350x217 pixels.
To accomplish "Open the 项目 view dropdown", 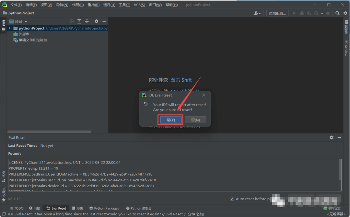I will [26, 21].
